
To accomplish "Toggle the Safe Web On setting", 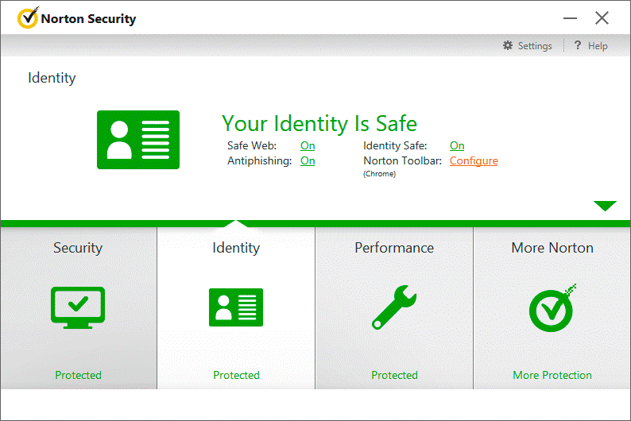I will 308,146.
